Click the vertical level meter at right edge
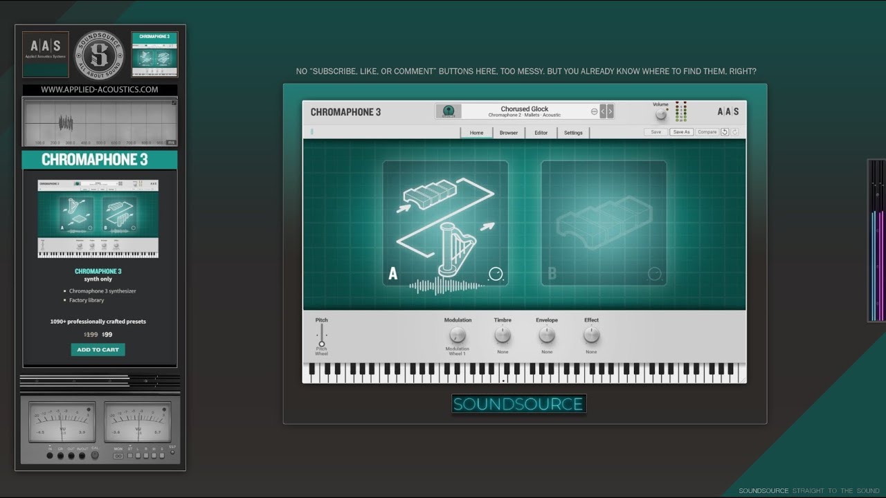This screenshot has height=498, width=886. coord(876,241)
